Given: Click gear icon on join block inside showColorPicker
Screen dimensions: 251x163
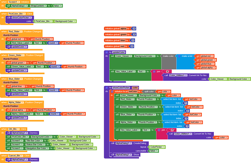Looking at the screenshot, I should 159,130.
